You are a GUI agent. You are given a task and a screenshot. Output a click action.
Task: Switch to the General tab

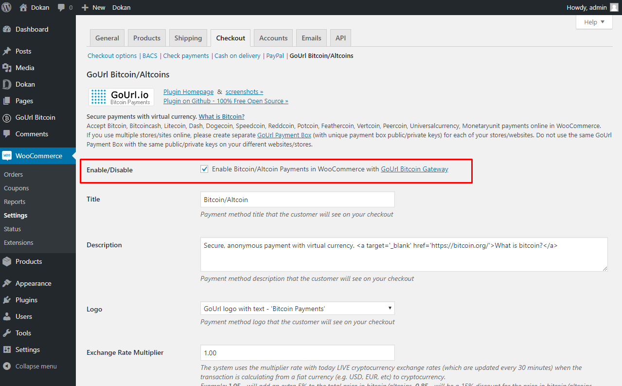click(x=107, y=38)
